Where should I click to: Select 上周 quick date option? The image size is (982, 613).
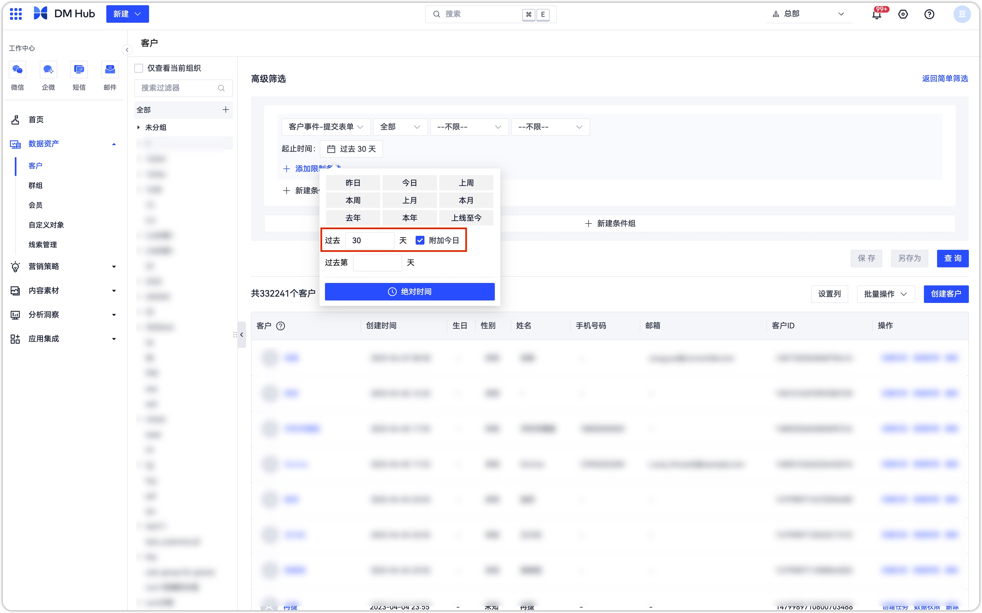(466, 183)
